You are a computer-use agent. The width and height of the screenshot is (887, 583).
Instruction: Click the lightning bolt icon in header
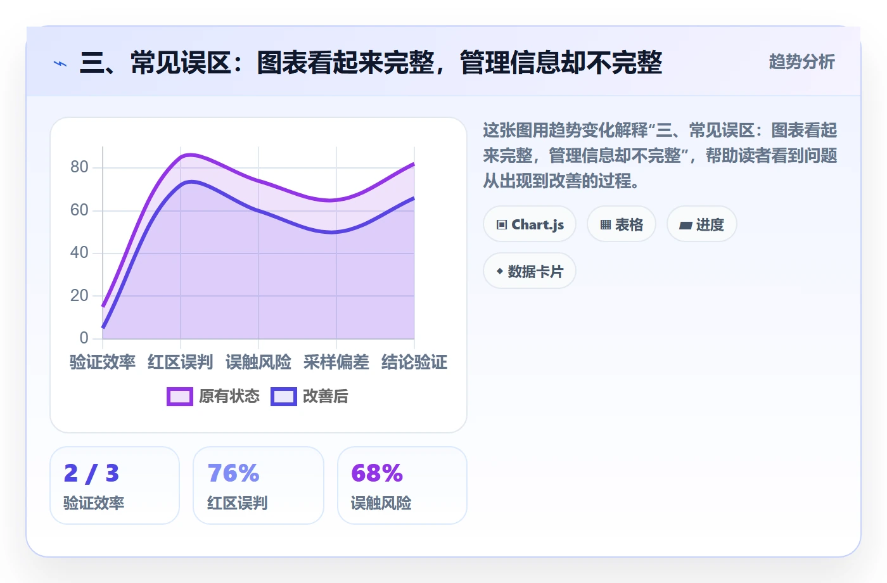[60, 63]
